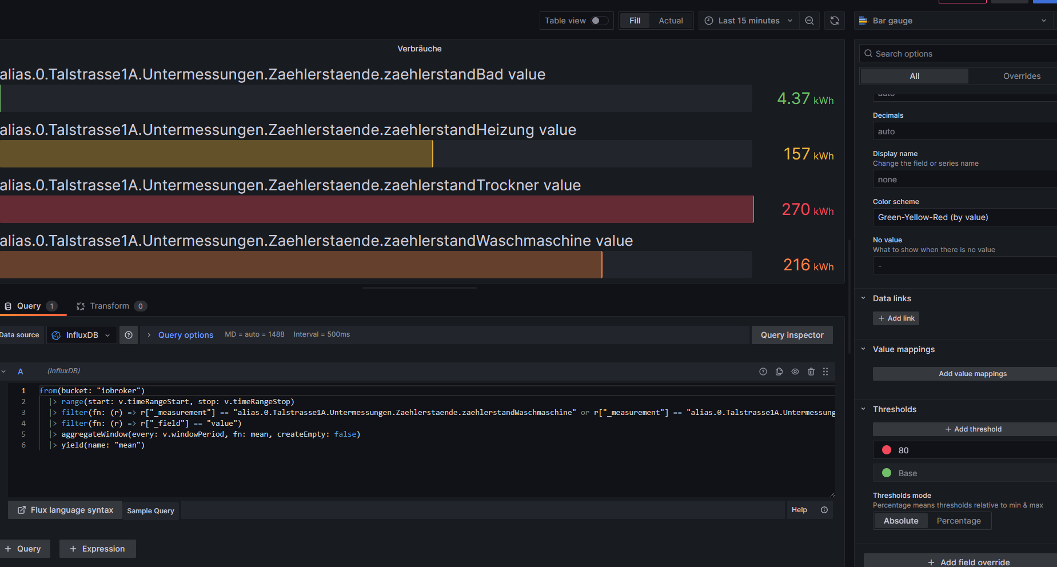Viewport: 1057px width, 567px height.
Task: Open red color swatch for threshold 80
Action: (887, 450)
